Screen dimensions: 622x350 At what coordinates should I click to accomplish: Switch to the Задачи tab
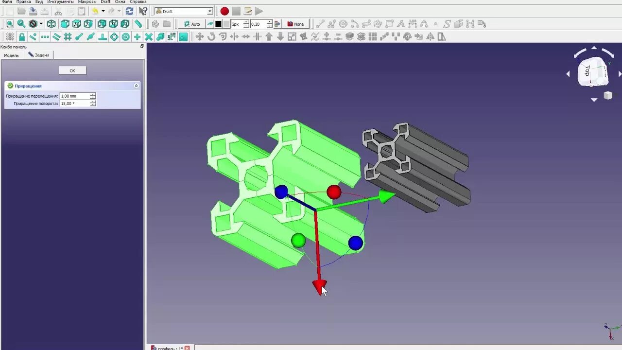tap(38, 55)
